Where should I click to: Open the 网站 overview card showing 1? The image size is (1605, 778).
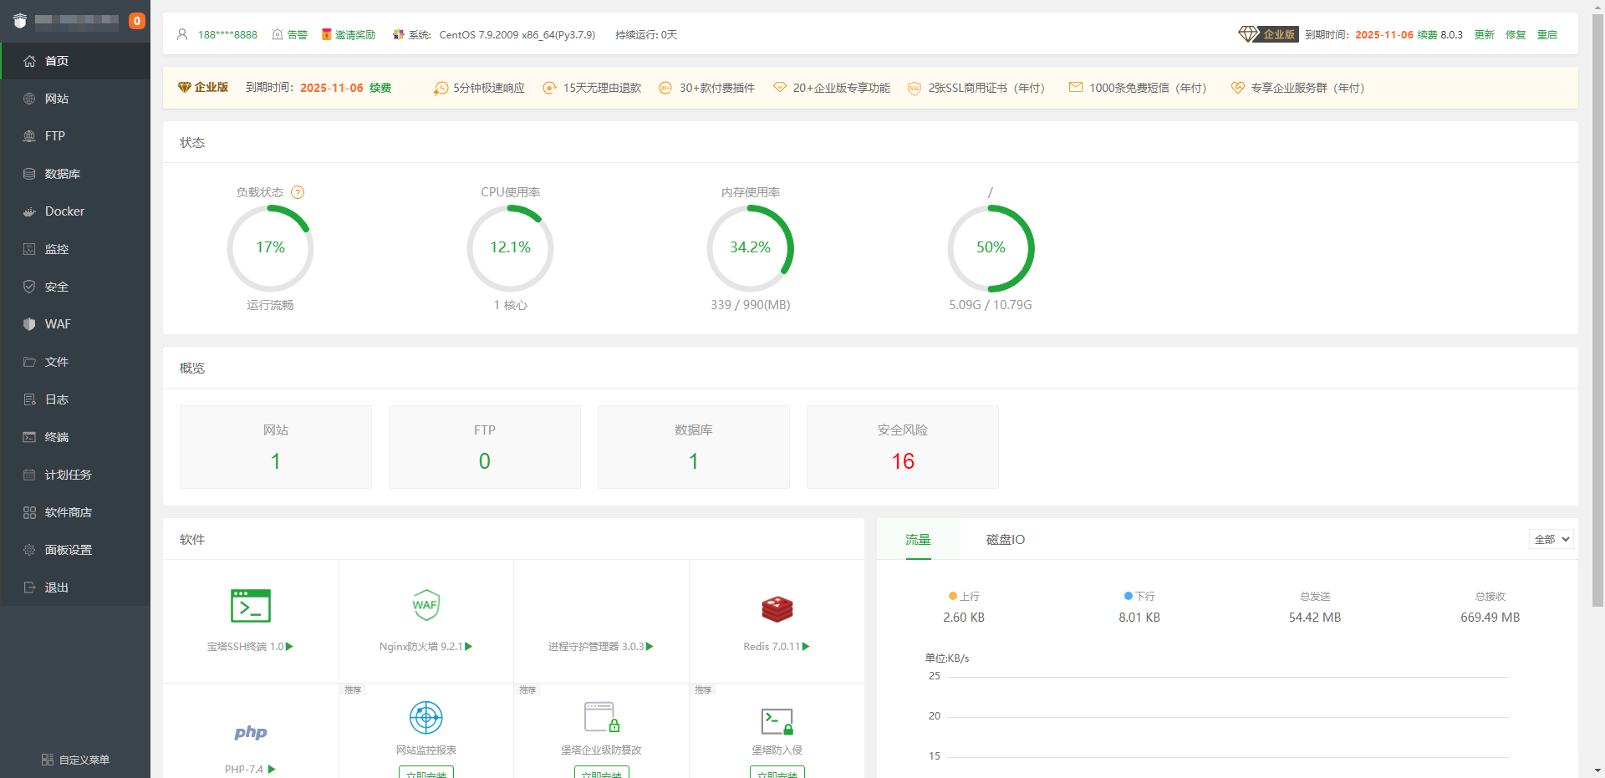276,447
